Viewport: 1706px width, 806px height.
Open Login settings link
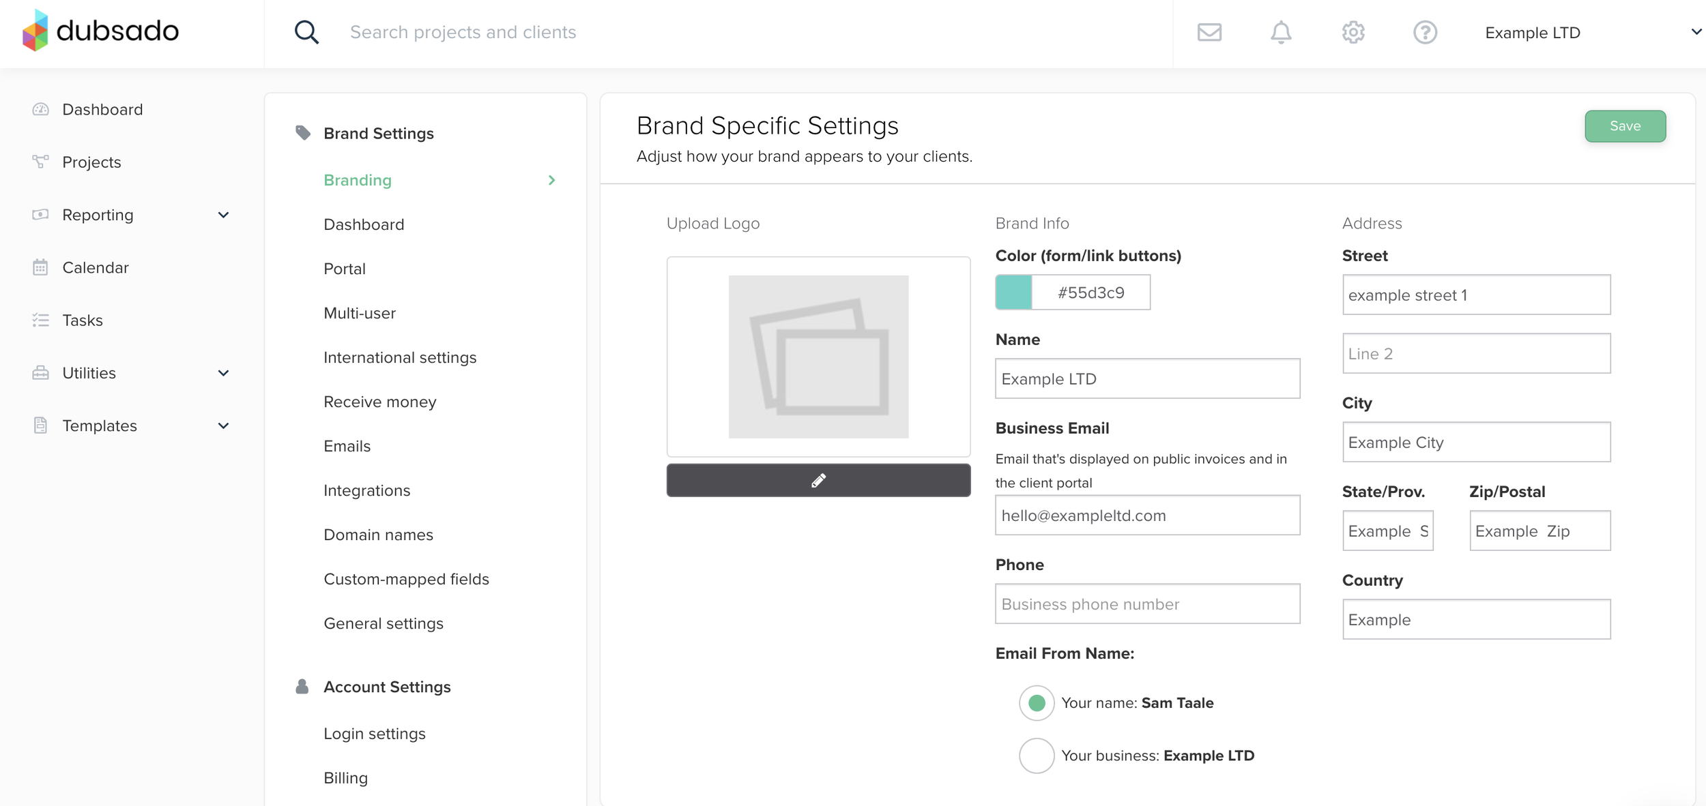click(374, 734)
